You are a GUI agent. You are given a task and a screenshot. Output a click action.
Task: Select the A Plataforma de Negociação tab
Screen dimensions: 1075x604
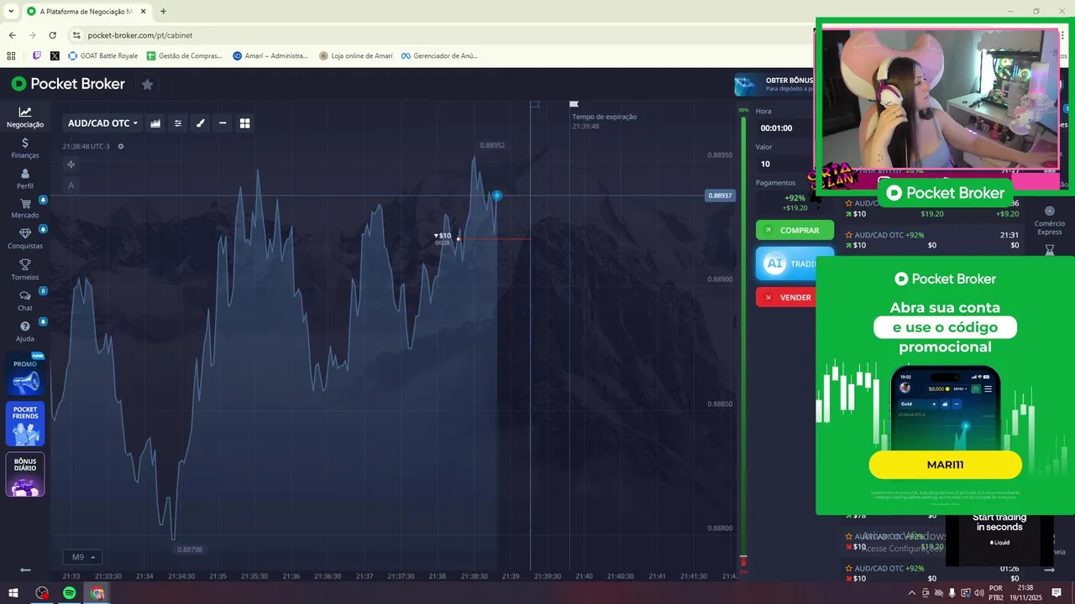tap(87, 12)
